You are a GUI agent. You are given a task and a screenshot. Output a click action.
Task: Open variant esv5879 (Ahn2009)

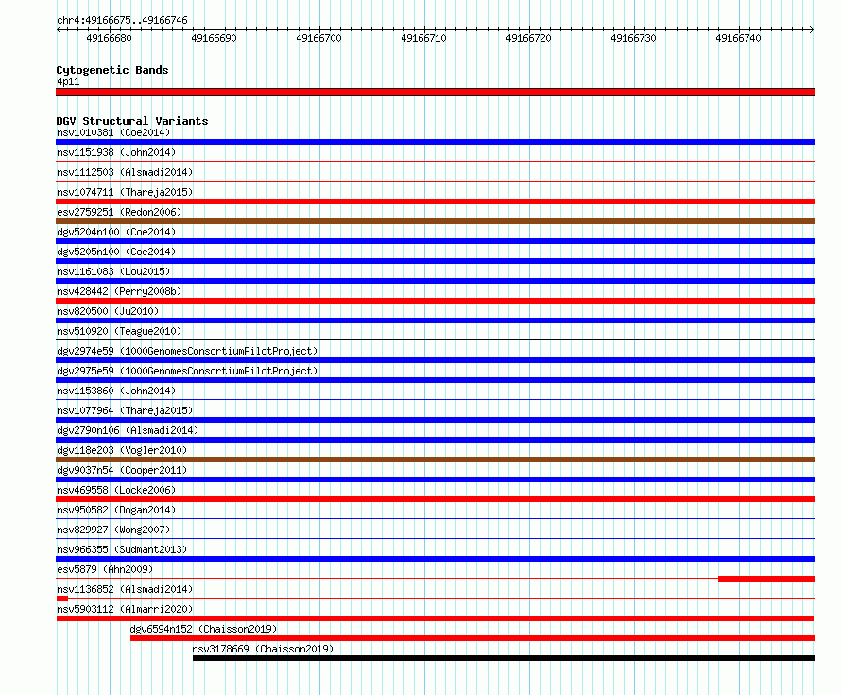coord(105,569)
